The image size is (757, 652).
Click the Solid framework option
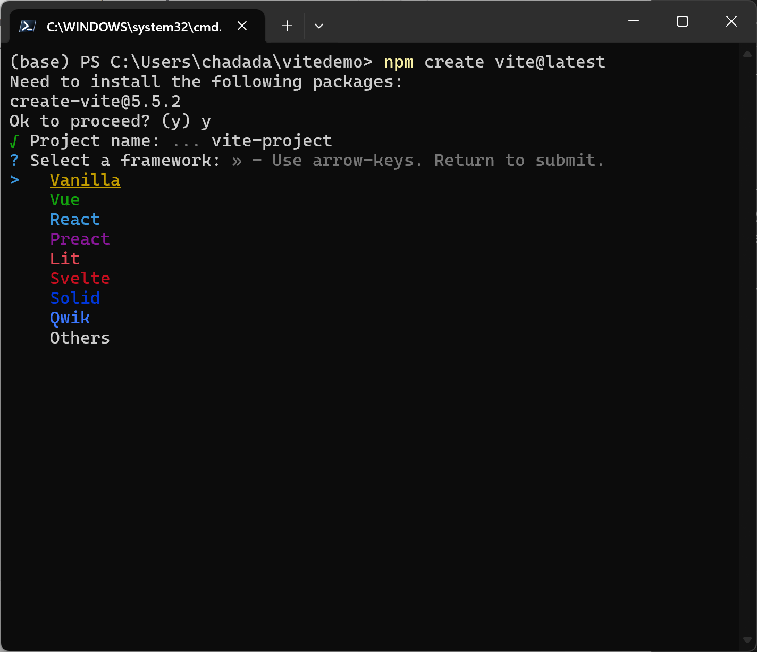(75, 298)
